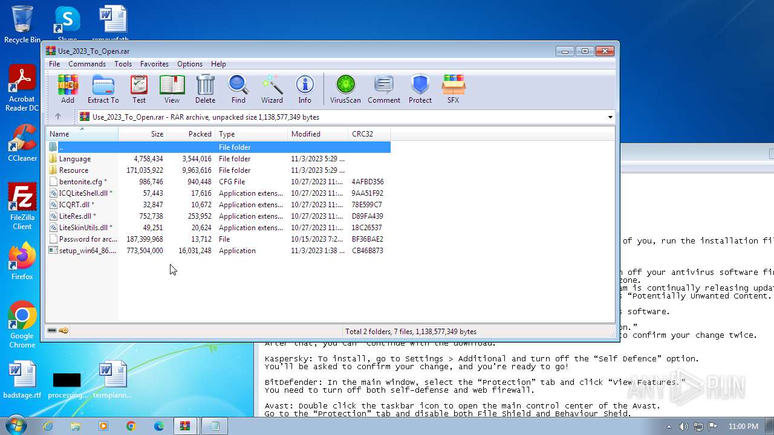Sort by the Size column header
The image size is (774, 435).
143,134
